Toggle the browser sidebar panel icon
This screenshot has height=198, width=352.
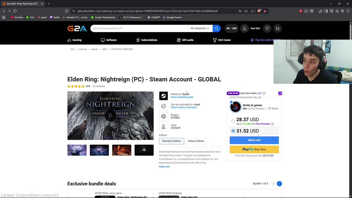326,11
